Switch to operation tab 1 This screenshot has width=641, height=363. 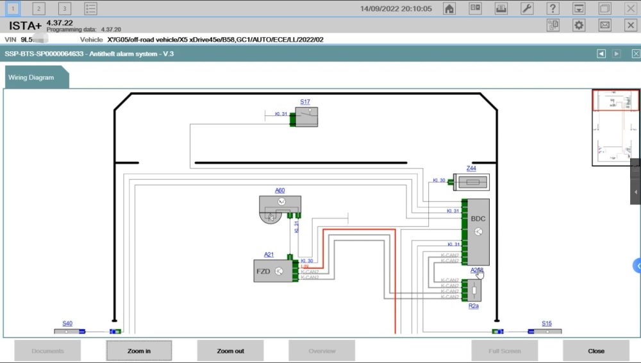(x=13, y=8)
